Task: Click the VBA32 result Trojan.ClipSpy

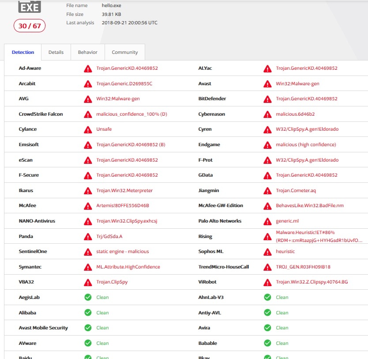Action: pyautogui.click(x=112, y=282)
